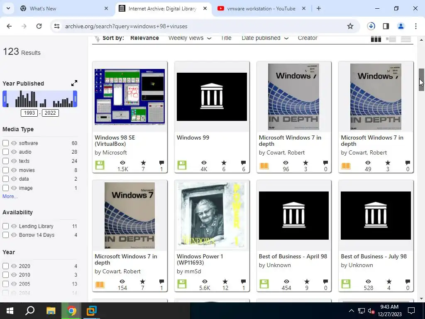
Task: Show hidden system tray icons
Action: pos(351,311)
